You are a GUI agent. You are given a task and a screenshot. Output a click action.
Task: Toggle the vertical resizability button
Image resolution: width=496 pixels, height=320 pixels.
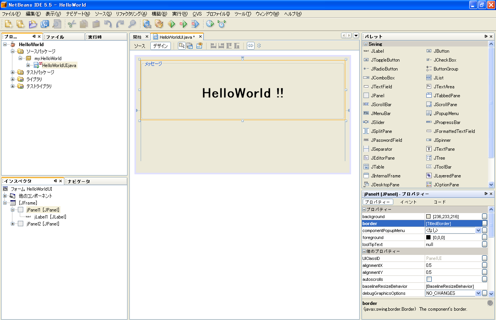pyautogui.click(x=259, y=46)
